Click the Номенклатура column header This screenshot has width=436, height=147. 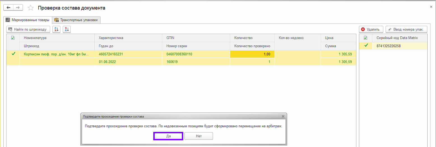pyautogui.click(x=35, y=38)
